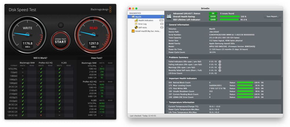
Task: Open Health Indicators in DriveDx sidebar
Action: [x=146, y=20]
